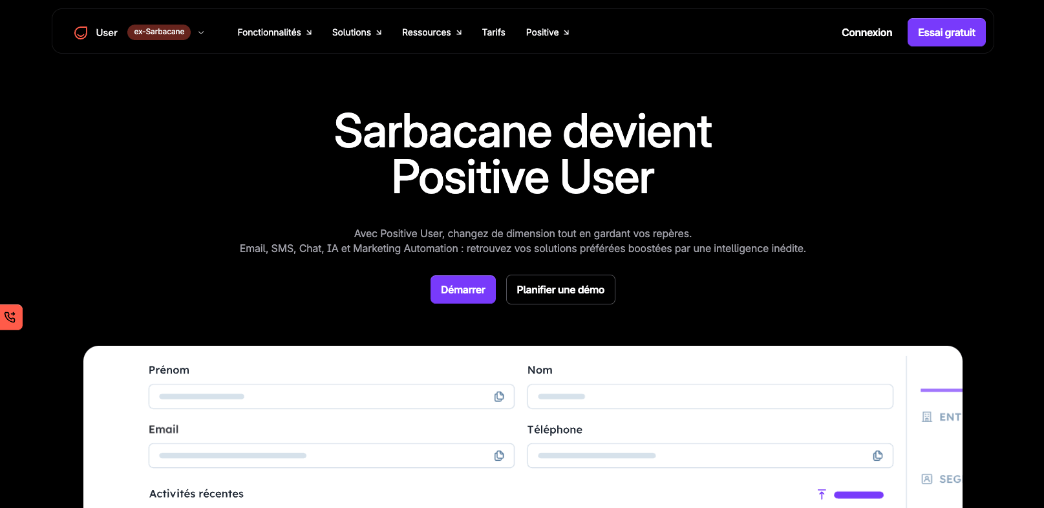Screen dimensions: 1044x508
Task: Click the upload arrow icon near Activités récentes
Action: point(822,494)
